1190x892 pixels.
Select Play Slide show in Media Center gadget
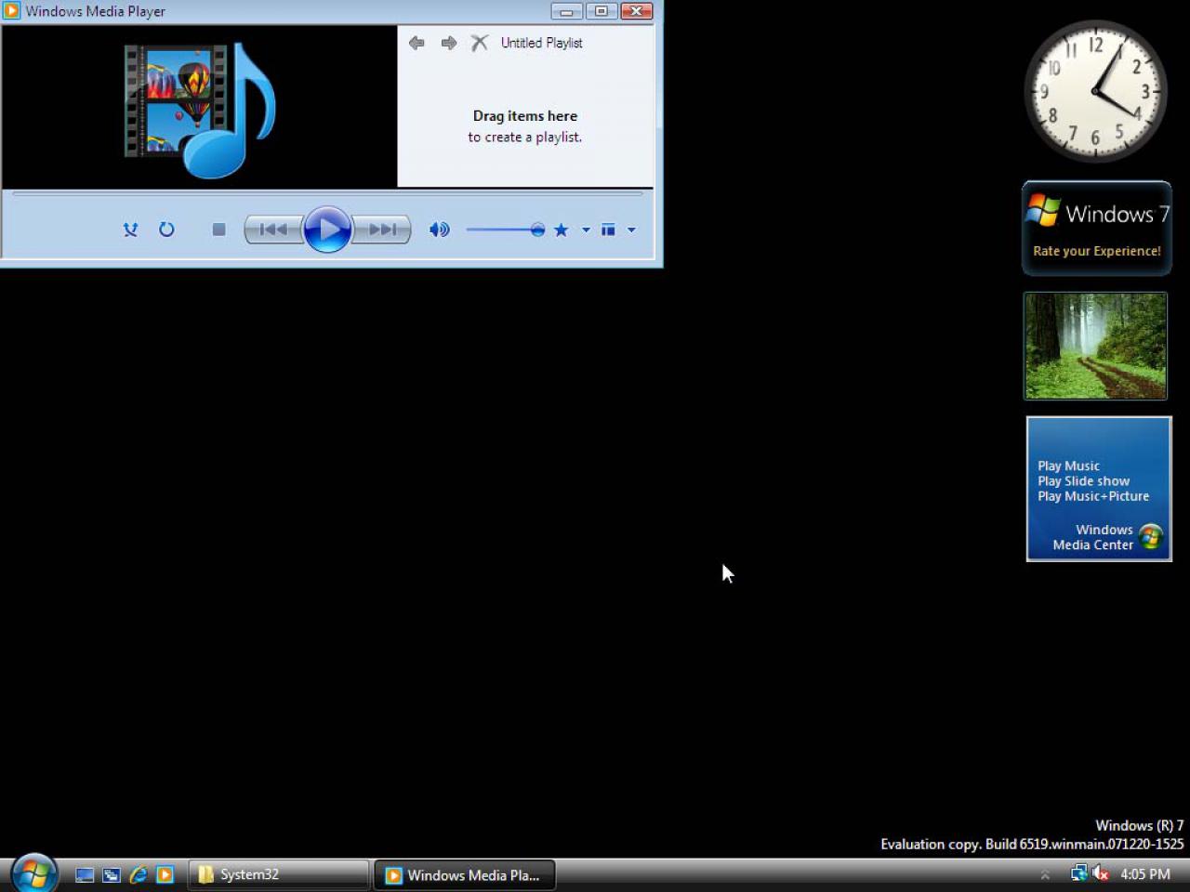click(1083, 481)
